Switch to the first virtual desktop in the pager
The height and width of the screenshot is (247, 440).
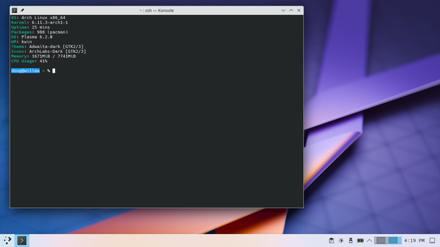click(x=381, y=240)
